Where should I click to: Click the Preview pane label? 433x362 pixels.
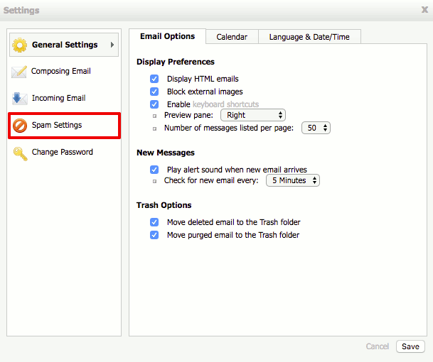click(188, 115)
